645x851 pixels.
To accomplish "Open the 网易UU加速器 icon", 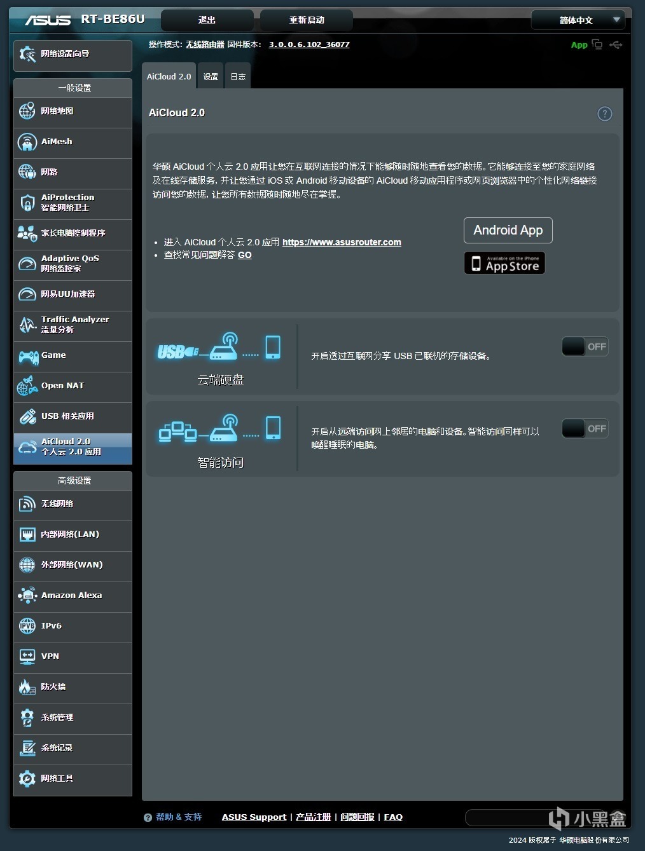I will [27, 294].
